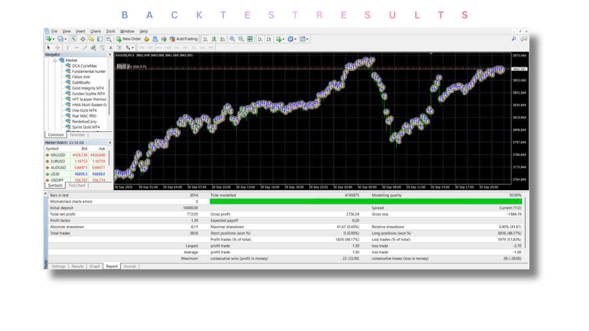The height and width of the screenshot is (331, 589).
Task: Switch to the Journal tab
Action: click(x=129, y=266)
